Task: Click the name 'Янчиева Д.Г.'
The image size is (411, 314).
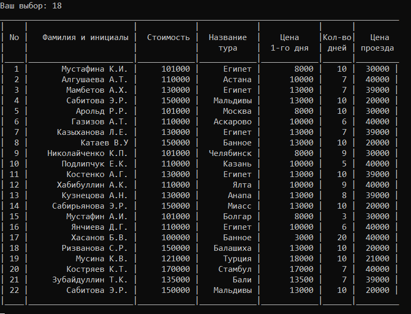Action: pos(99,227)
